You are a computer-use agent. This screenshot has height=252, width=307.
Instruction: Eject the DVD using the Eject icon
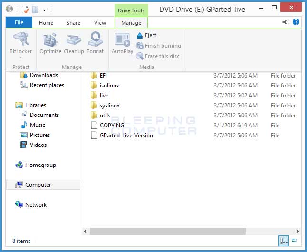(x=140, y=35)
